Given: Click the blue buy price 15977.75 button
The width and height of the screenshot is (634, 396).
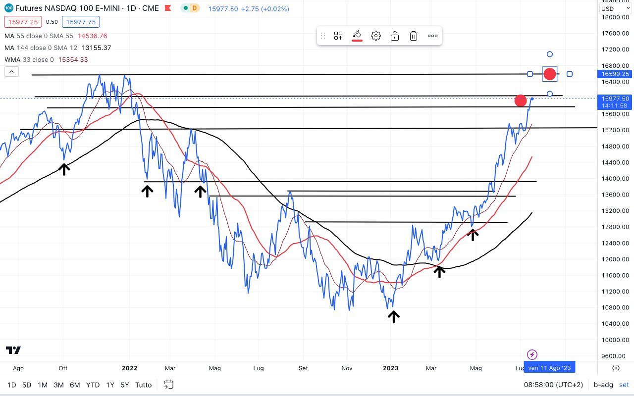Looking at the screenshot, I should click(81, 22).
